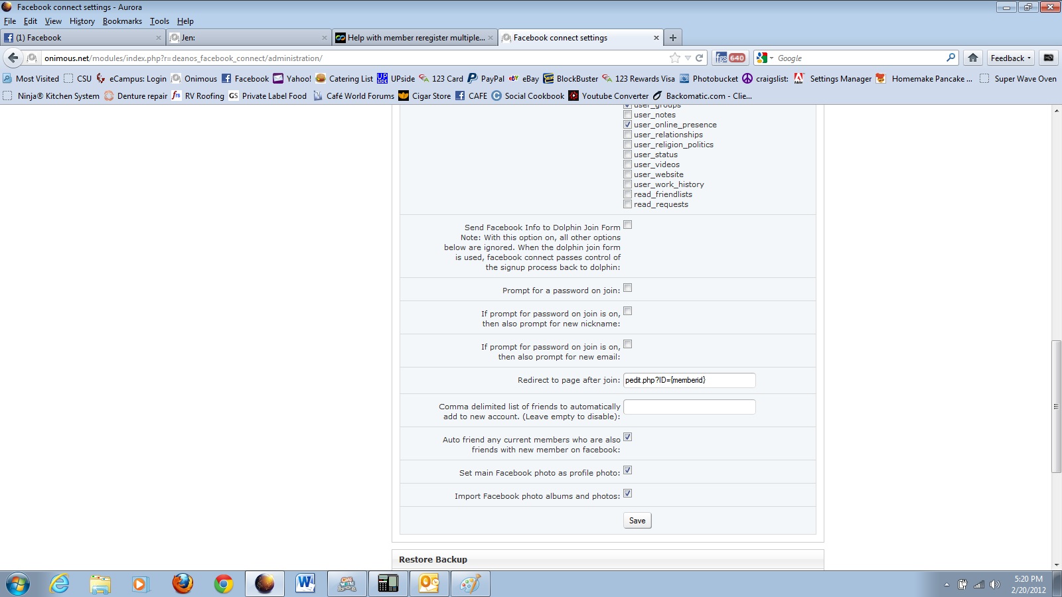Disable Import Facebook photo albums and photos
1062x597 pixels.
(627, 494)
